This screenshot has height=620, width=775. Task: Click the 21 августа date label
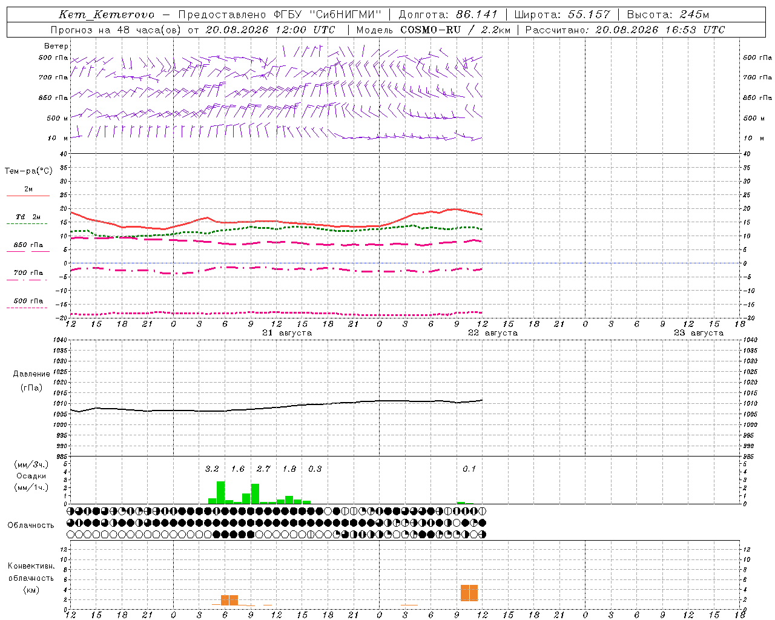click(x=287, y=333)
